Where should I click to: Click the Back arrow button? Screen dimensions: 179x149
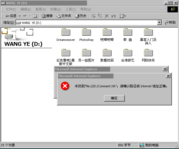coord(11,16)
